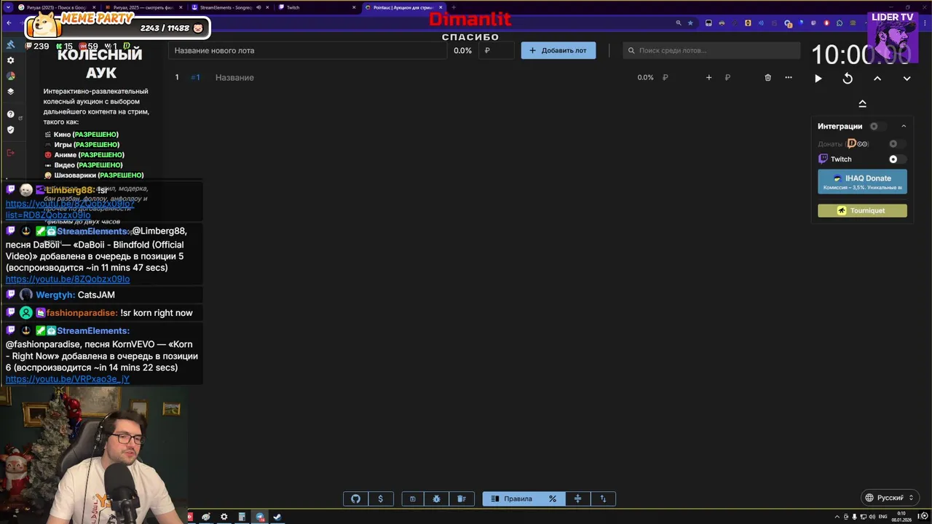
Task: Open the help question mark in sidebar
Action: pos(10,114)
